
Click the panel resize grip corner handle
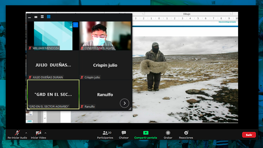[x=130, y=109]
